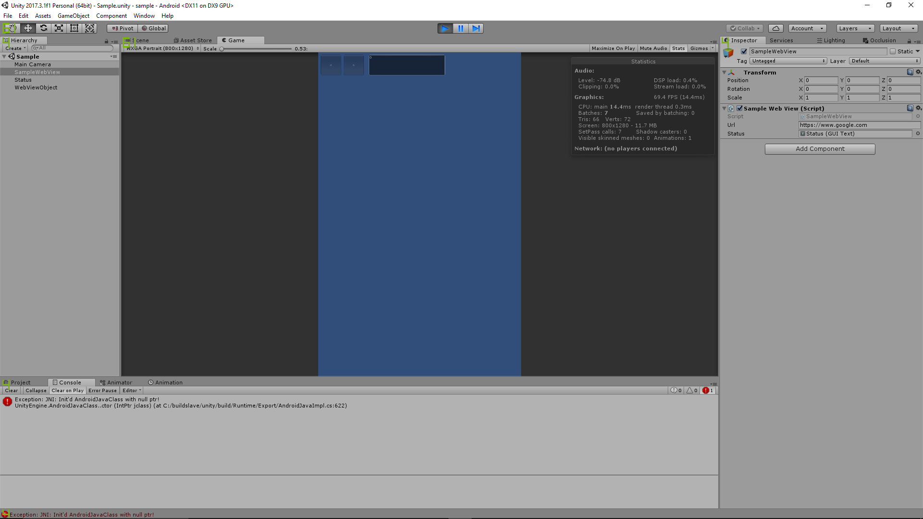Viewport: 923px width, 519px height.
Task: Toggle SampleWebView active checkbox
Action: [744, 51]
